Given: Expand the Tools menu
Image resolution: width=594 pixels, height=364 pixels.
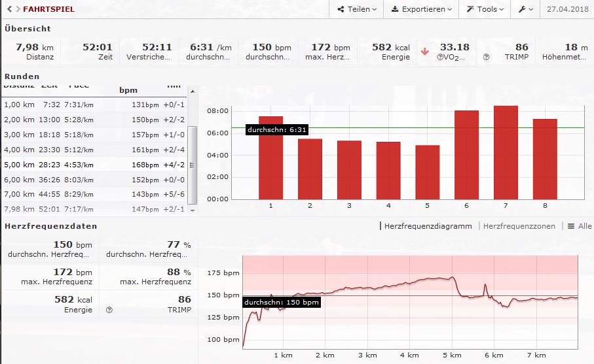Looking at the screenshot, I should 485,9.
